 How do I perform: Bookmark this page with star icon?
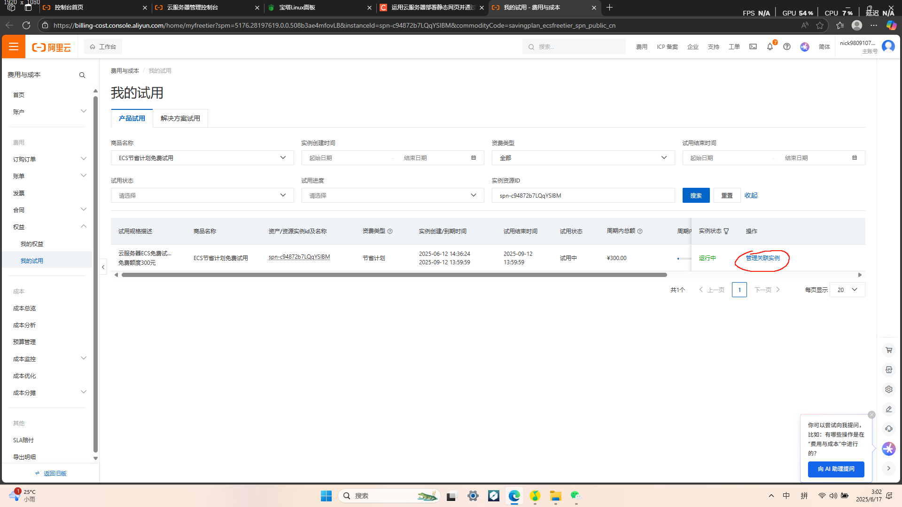(x=820, y=25)
